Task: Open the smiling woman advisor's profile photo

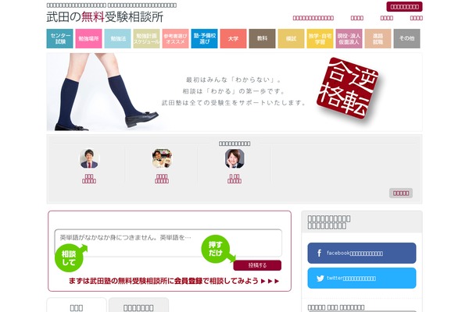Action: point(234,158)
